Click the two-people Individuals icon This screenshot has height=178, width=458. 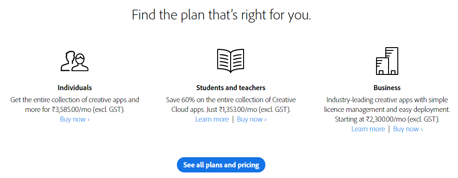click(75, 61)
